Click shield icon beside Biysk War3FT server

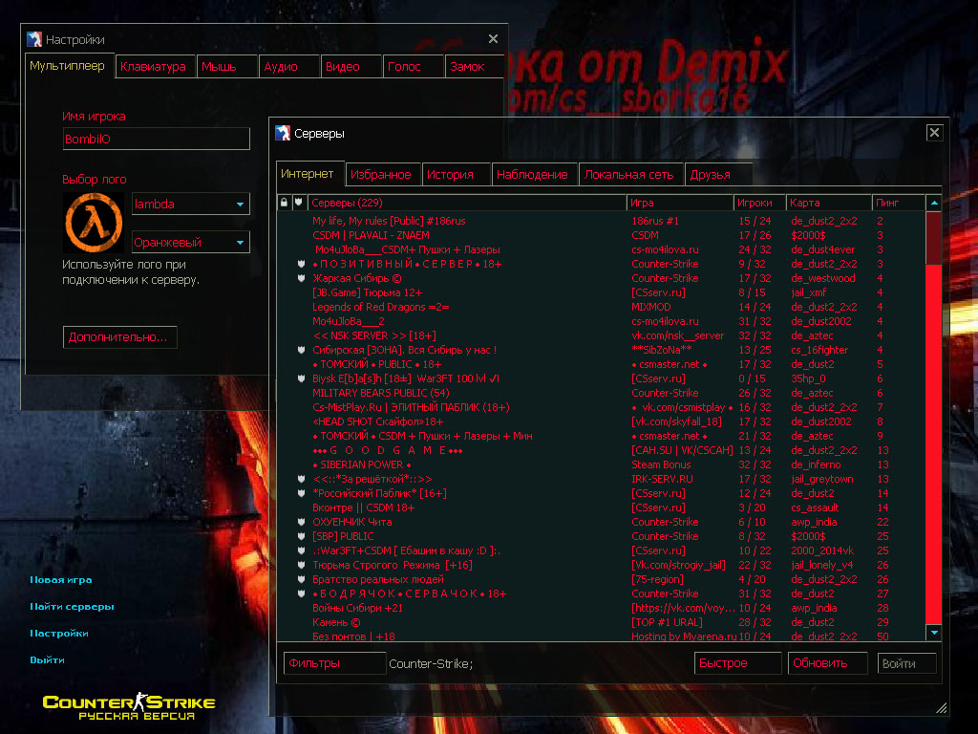[x=301, y=378]
